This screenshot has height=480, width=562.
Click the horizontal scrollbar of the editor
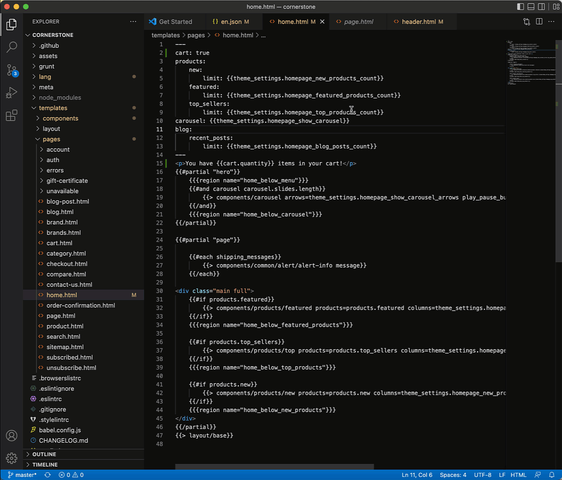pyautogui.click(x=274, y=467)
